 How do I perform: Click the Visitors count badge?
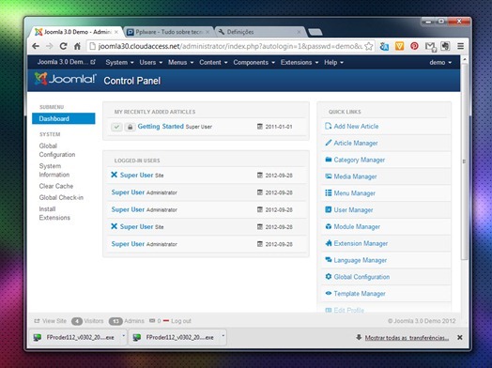click(x=77, y=321)
